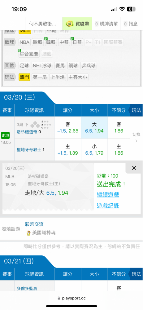
Task: Open the 遊戲紀錄 link
Action: (x=108, y=206)
